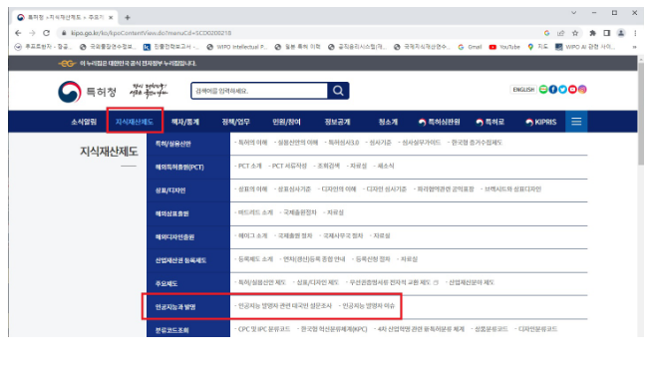Open the hamburger full-menu icon
This screenshot has height=373, width=652.
tap(576, 122)
